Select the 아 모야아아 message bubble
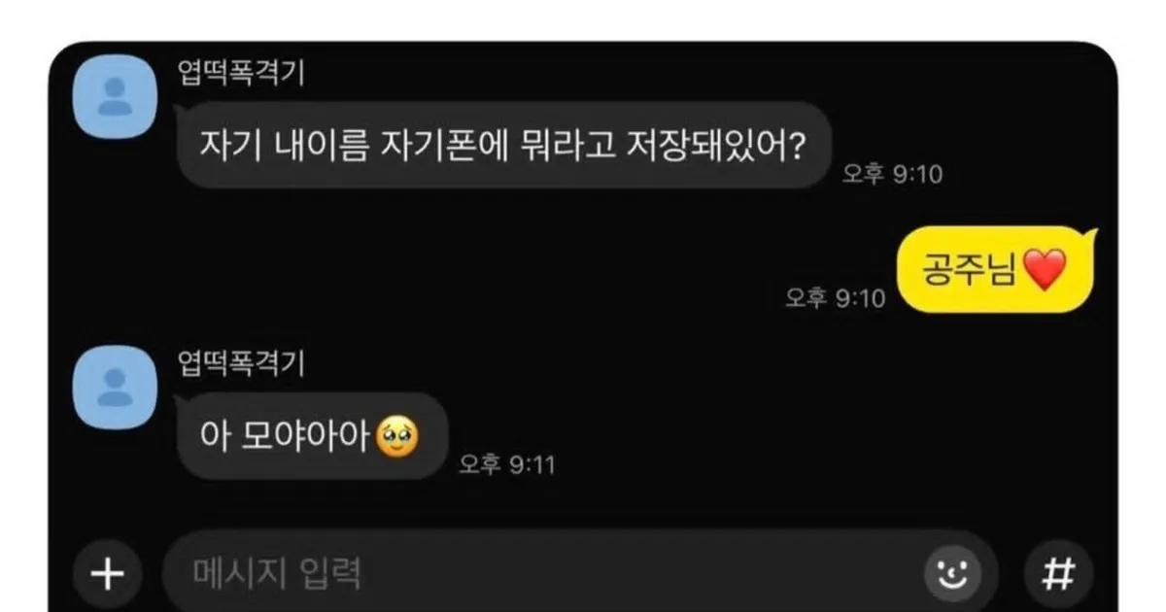The height and width of the screenshot is (612, 1166). coord(311,437)
